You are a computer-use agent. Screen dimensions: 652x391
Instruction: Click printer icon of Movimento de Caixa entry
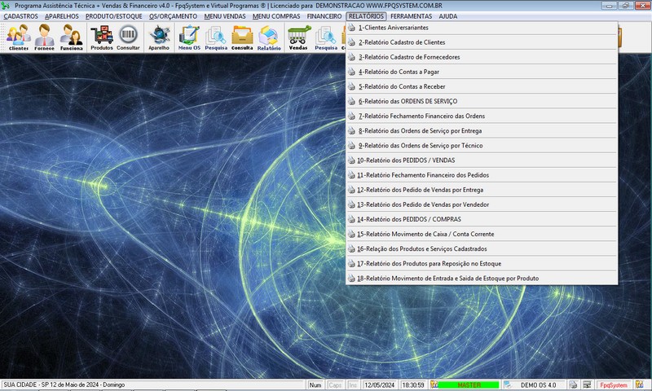(x=352, y=235)
